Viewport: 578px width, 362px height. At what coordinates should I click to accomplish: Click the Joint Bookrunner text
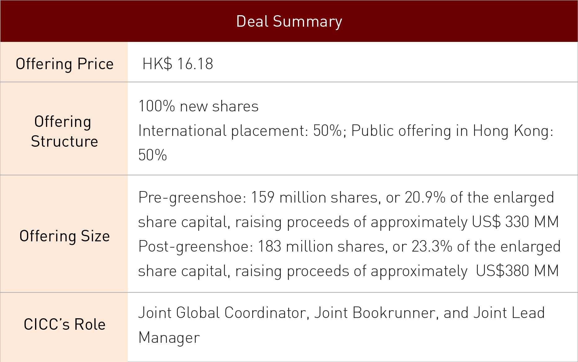pyautogui.click(x=375, y=313)
